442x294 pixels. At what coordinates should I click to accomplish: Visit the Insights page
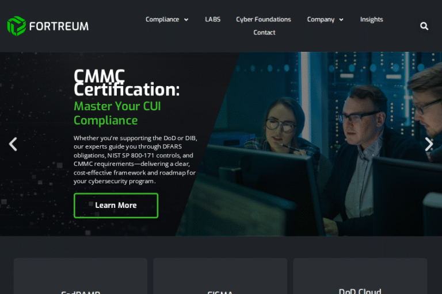pos(371,20)
